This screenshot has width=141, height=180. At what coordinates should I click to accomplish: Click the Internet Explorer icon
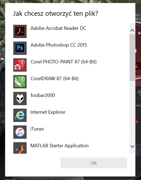click(x=20, y=115)
